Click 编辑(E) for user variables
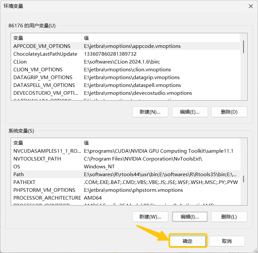 point(189,112)
